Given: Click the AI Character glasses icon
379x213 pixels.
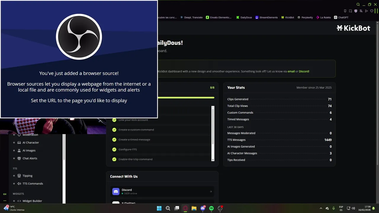Looking at the screenshot, I should tap(19, 143).
